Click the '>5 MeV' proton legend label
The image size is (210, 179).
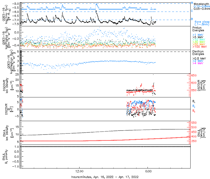[198, 37]
